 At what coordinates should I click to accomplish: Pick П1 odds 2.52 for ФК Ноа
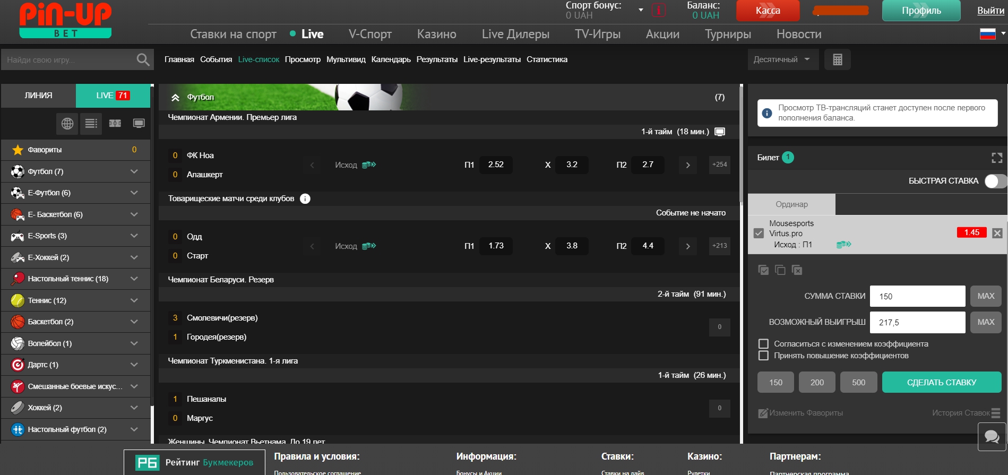496,165
